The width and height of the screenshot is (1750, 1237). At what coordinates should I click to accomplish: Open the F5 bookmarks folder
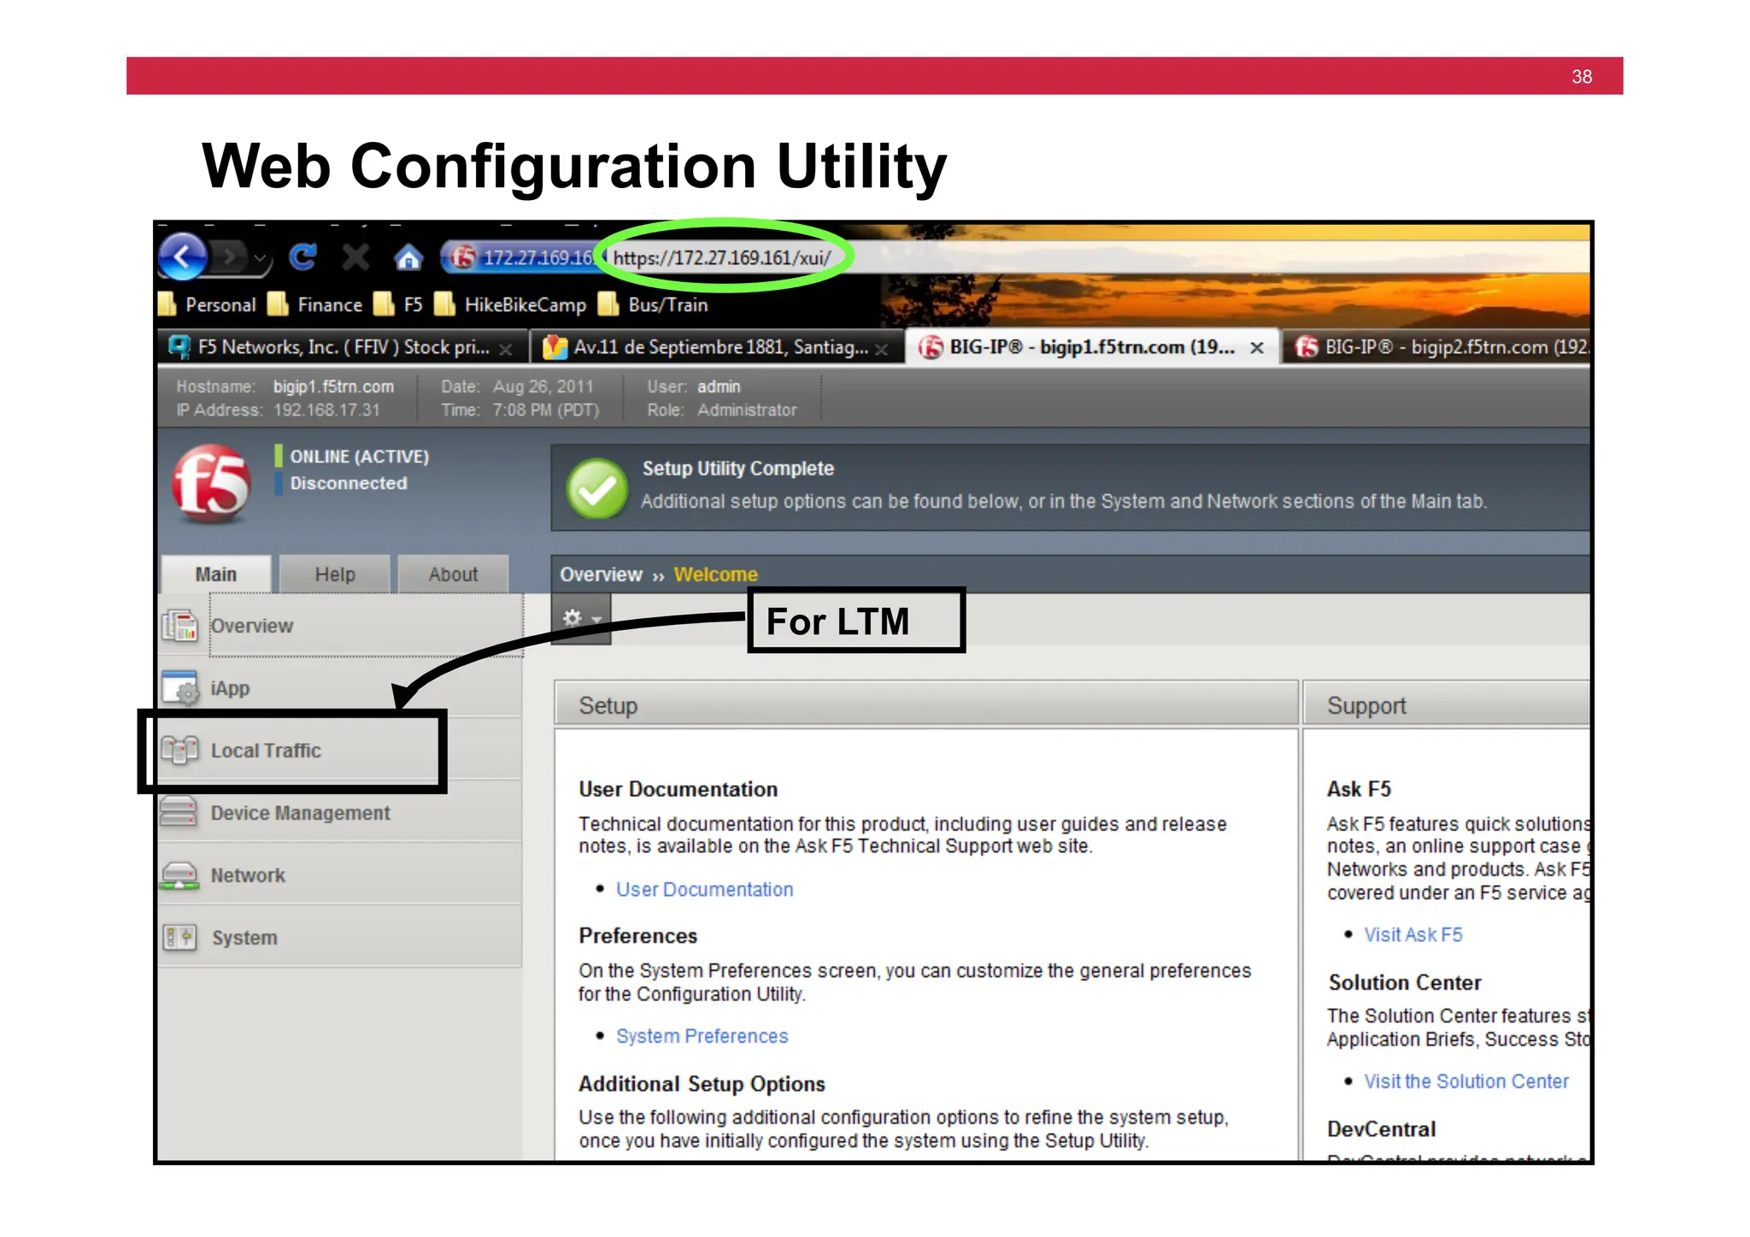point(399,304)
